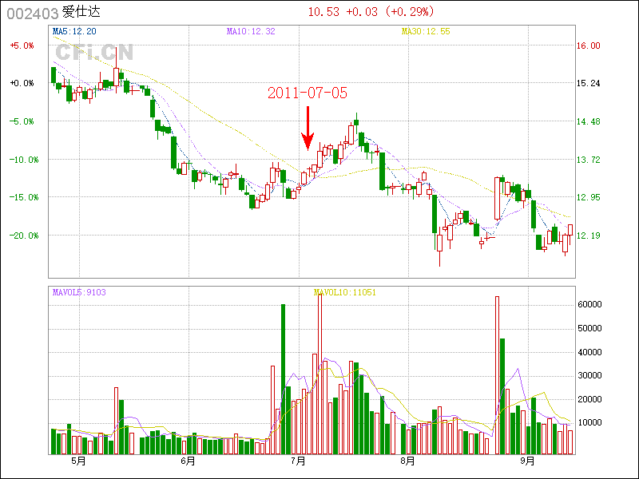639x479 pixels.
Task: Click the MAVOL5:9103 volume label
Action: click(x=78, y=292)
